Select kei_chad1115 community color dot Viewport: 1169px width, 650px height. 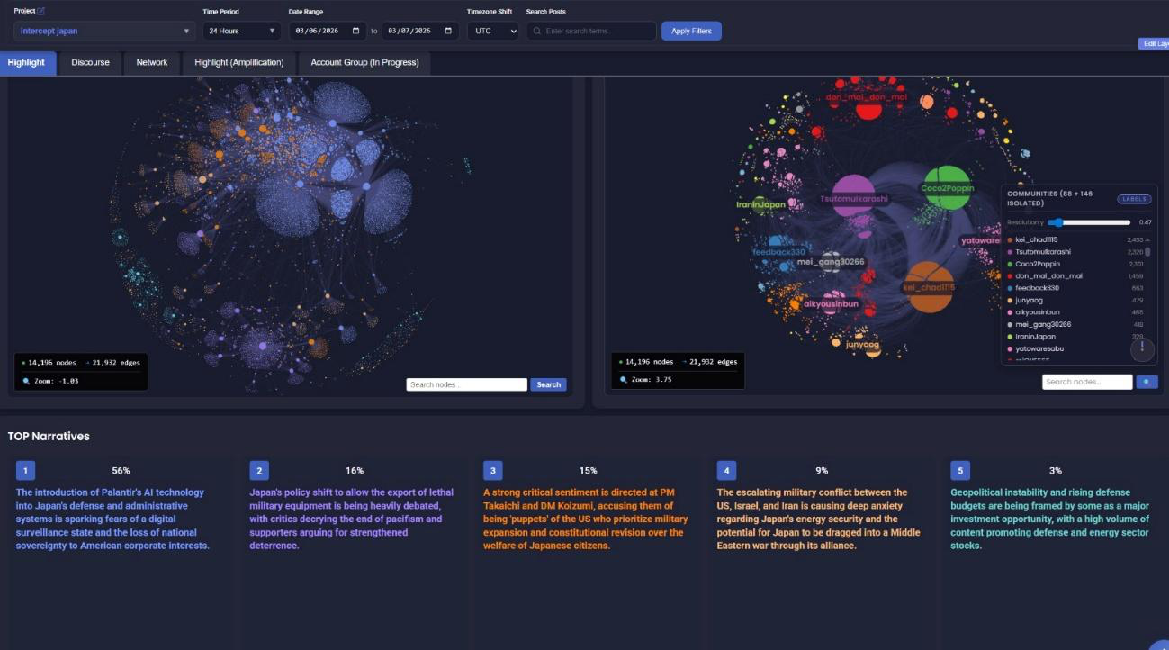point(1010,239)
